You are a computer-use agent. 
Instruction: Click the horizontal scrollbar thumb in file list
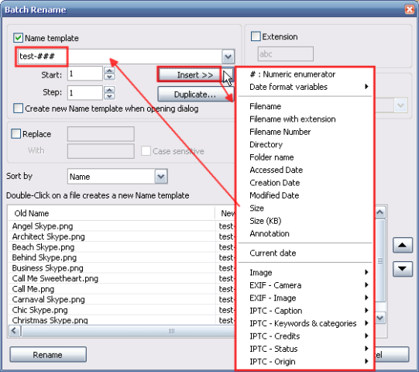[x=129, y=331]
